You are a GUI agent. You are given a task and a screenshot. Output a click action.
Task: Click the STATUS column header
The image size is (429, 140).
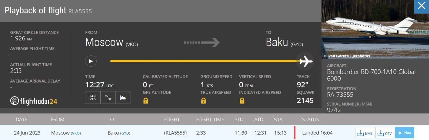point(310,120)
